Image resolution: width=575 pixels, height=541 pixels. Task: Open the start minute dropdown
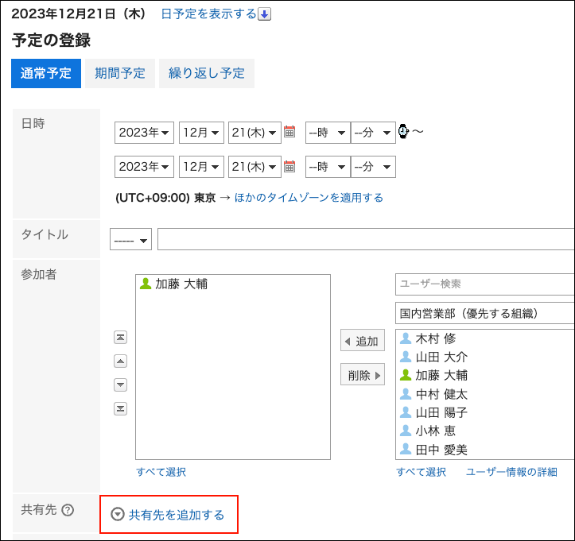coord(373,133)
